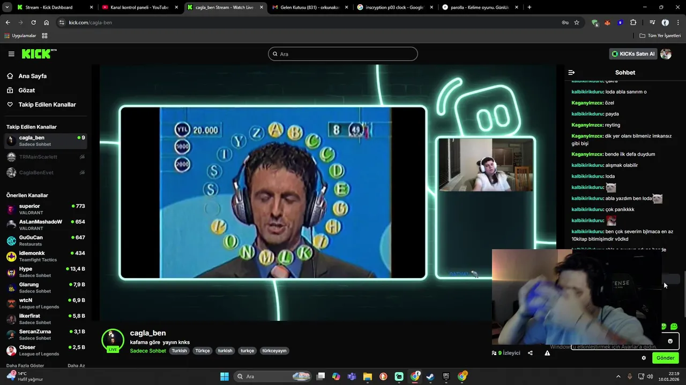Open the Kick user avatar menu
Screen dimensions: 686x385
[666, 54]
